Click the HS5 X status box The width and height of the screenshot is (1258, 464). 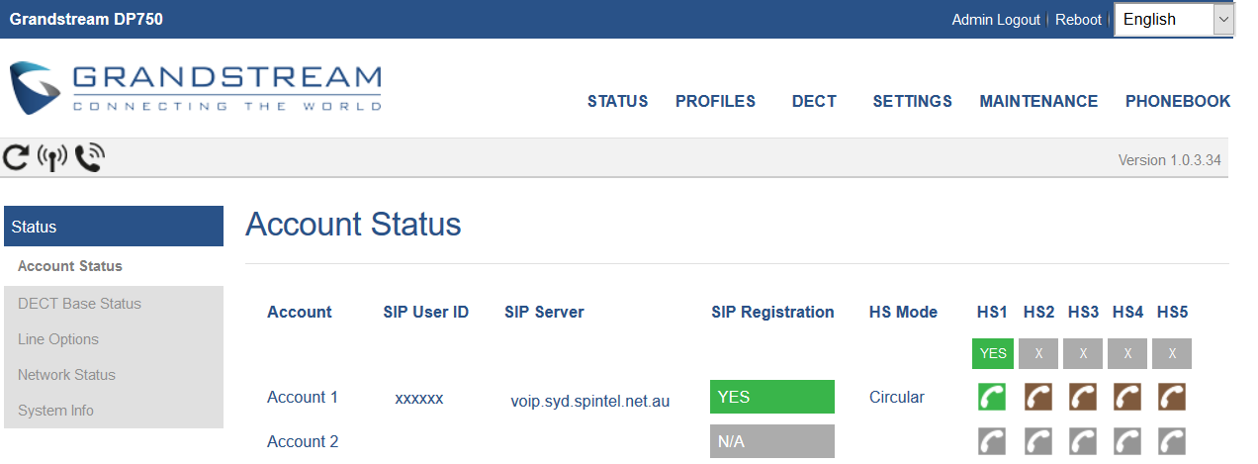click(1172, 353)
